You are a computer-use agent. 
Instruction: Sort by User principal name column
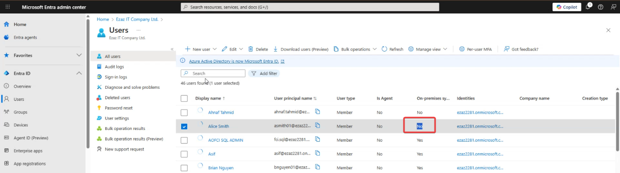coord(295,98)
